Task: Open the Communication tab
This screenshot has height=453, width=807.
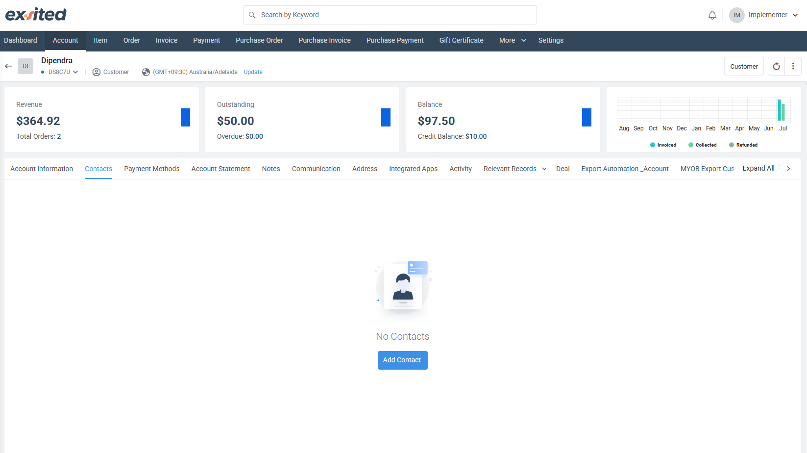Action: click(316, 169)
